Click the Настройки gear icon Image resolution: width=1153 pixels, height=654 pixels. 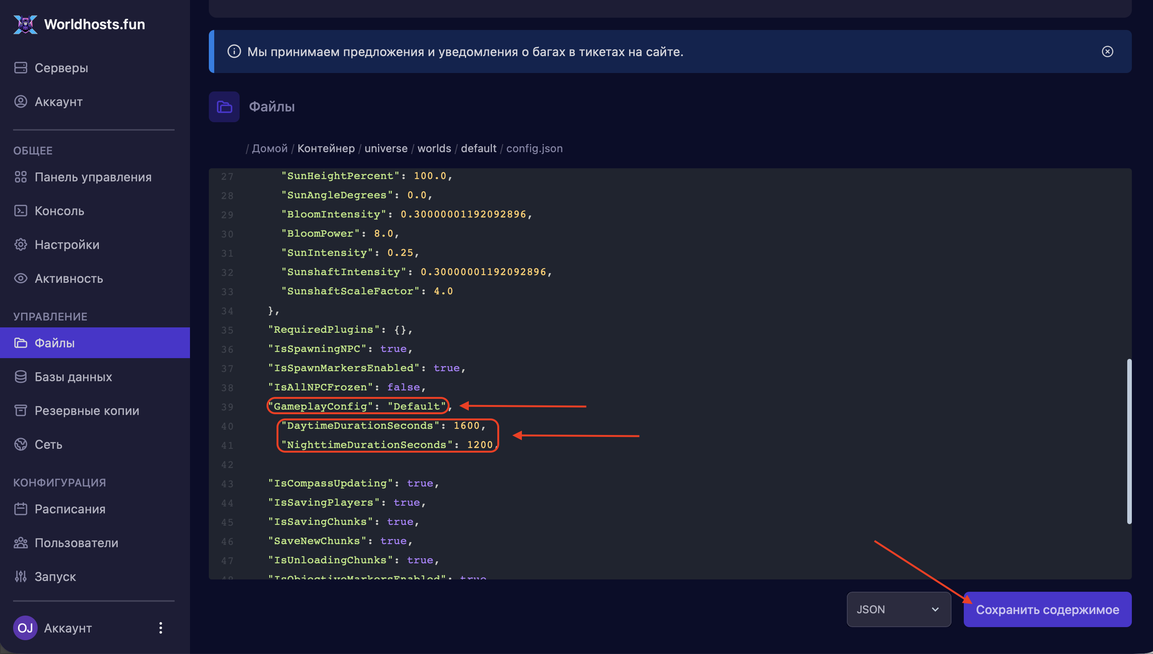point(21,244)
